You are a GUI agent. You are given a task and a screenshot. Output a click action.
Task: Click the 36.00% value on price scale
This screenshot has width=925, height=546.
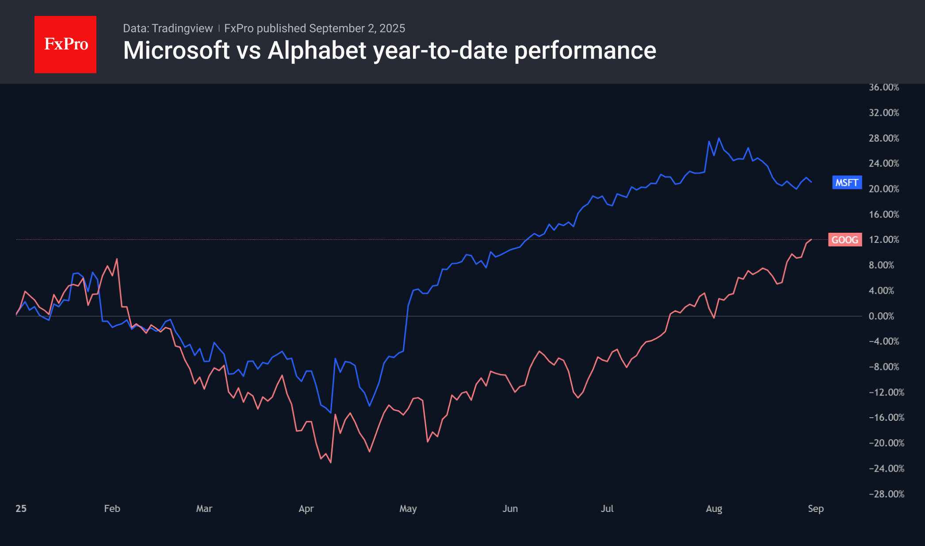click(x=883, y=87)
